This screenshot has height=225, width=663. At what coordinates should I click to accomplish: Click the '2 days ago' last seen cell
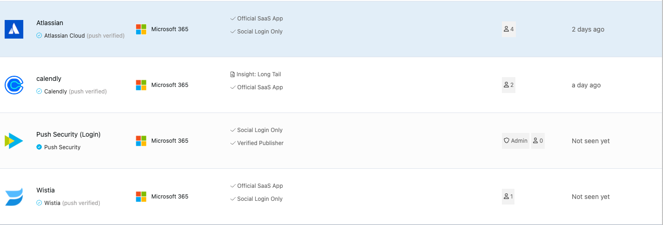(x=588, y=29)
